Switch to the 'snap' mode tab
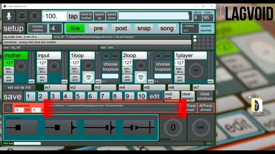 [144, 28]
